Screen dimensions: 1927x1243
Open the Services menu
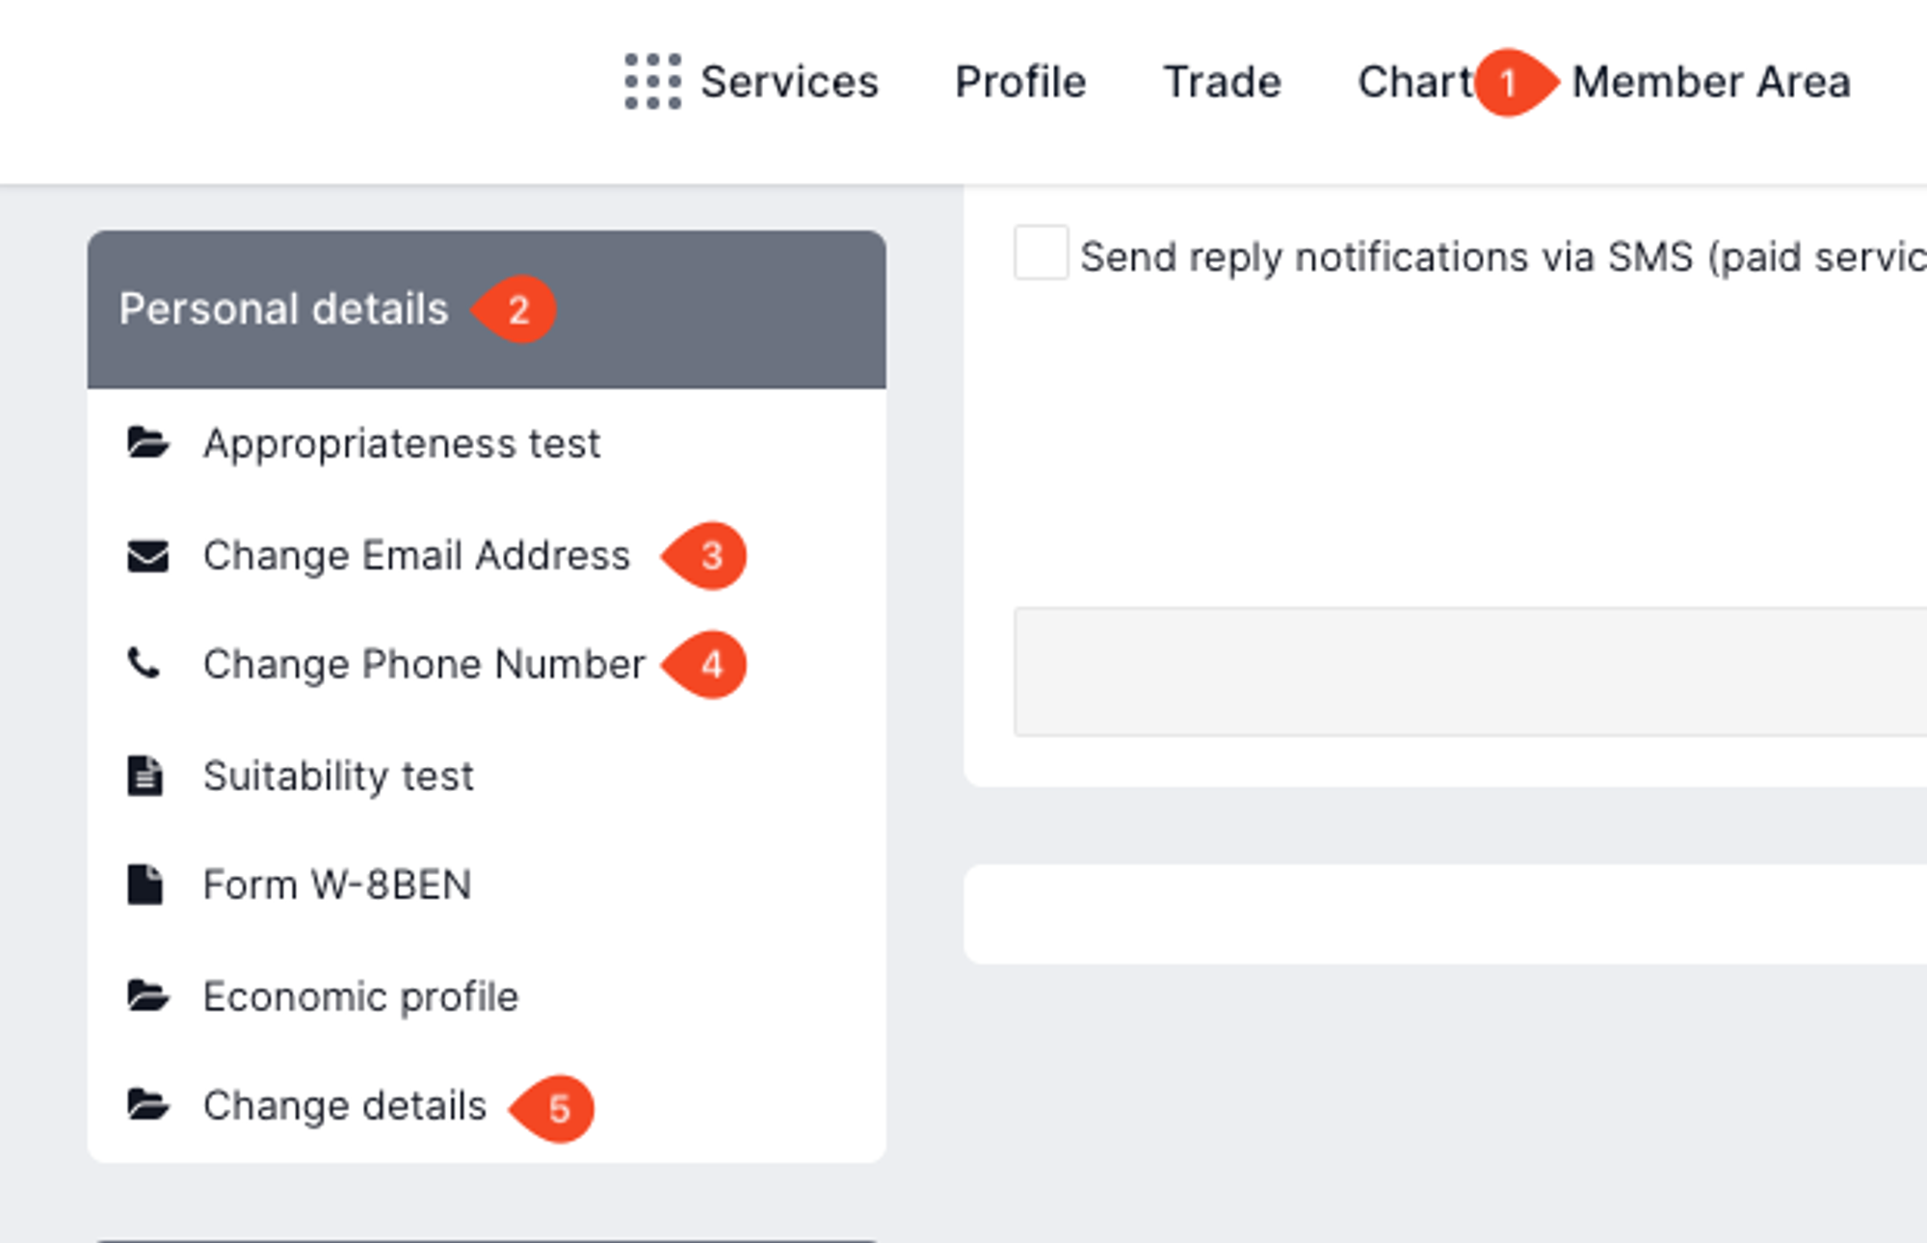point(788,82)
